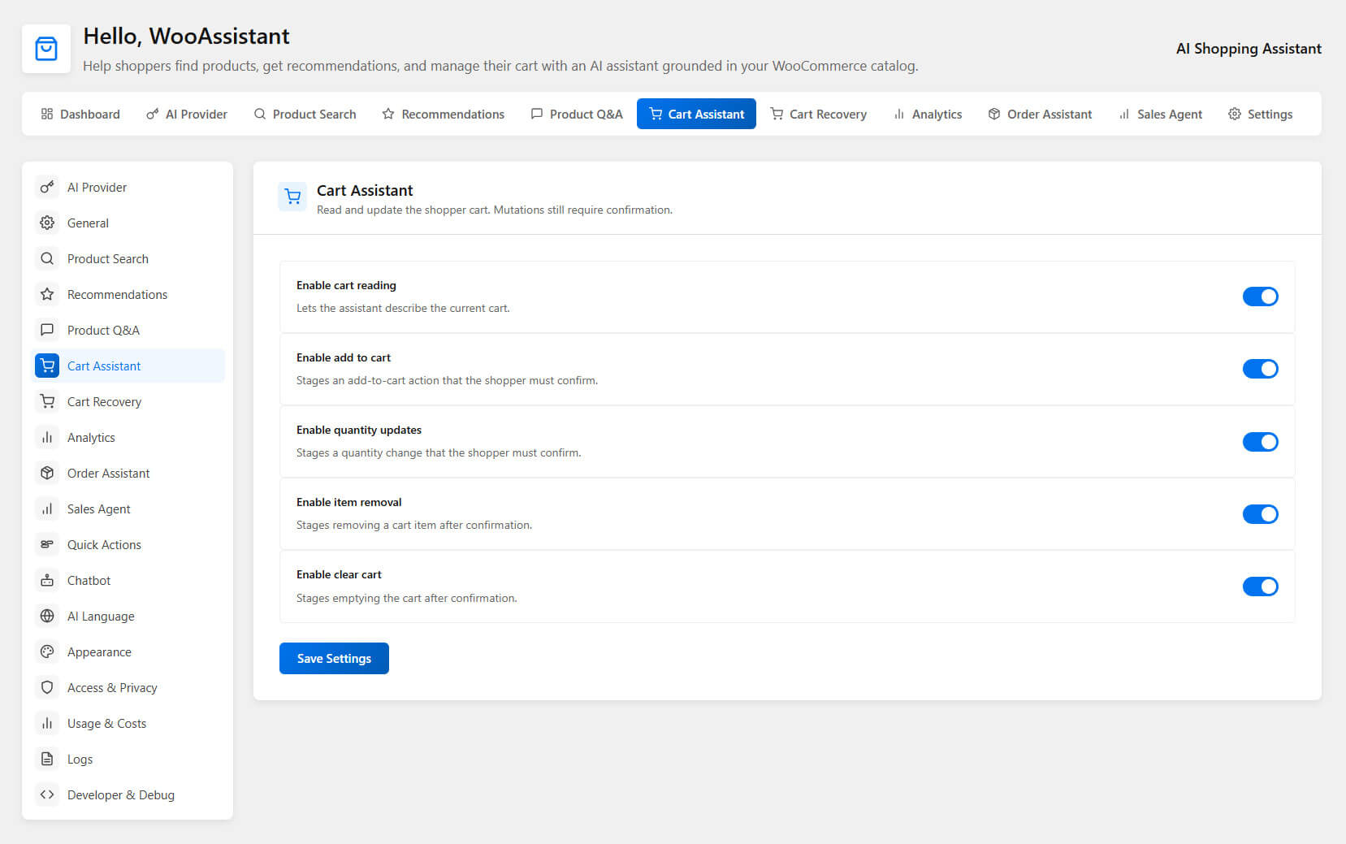Switch to the top Product Q&A tab
The image size is (1346, 844).
(x=577, y=114)
